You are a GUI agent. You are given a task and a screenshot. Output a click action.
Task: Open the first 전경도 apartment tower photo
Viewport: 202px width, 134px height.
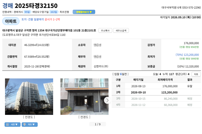tap(29, 97)
